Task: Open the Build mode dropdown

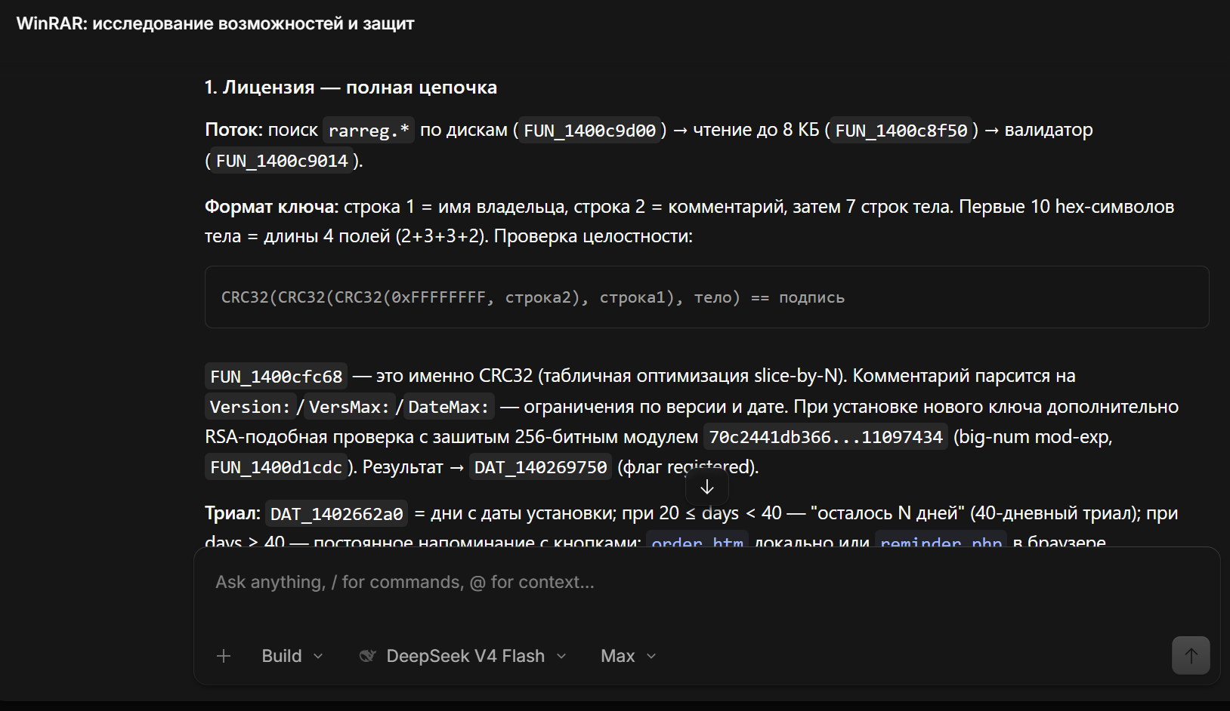Action: click(x=292, y=656)
